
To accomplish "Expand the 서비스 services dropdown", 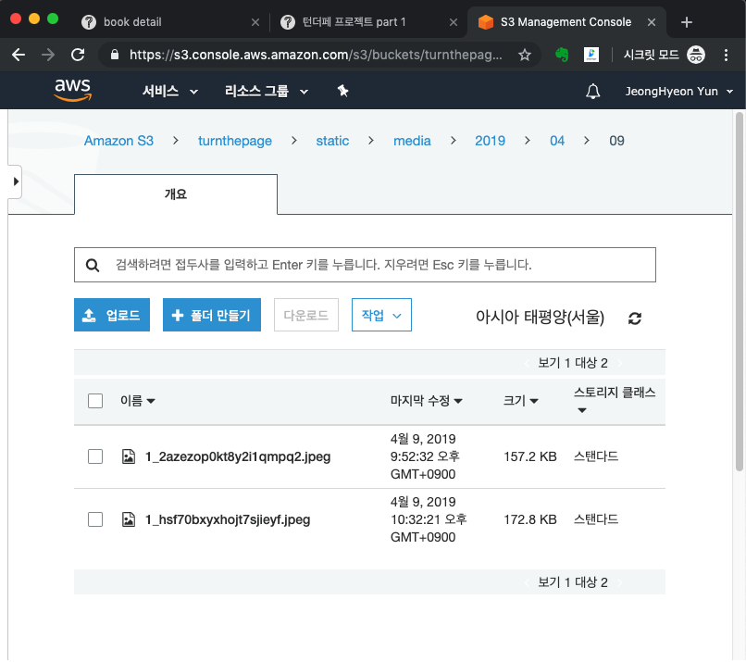I will pyautogui.click(x=170, y=91).
